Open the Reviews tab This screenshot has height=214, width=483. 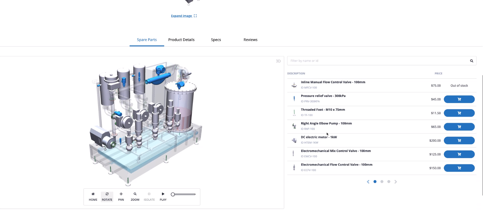[250, 40]
